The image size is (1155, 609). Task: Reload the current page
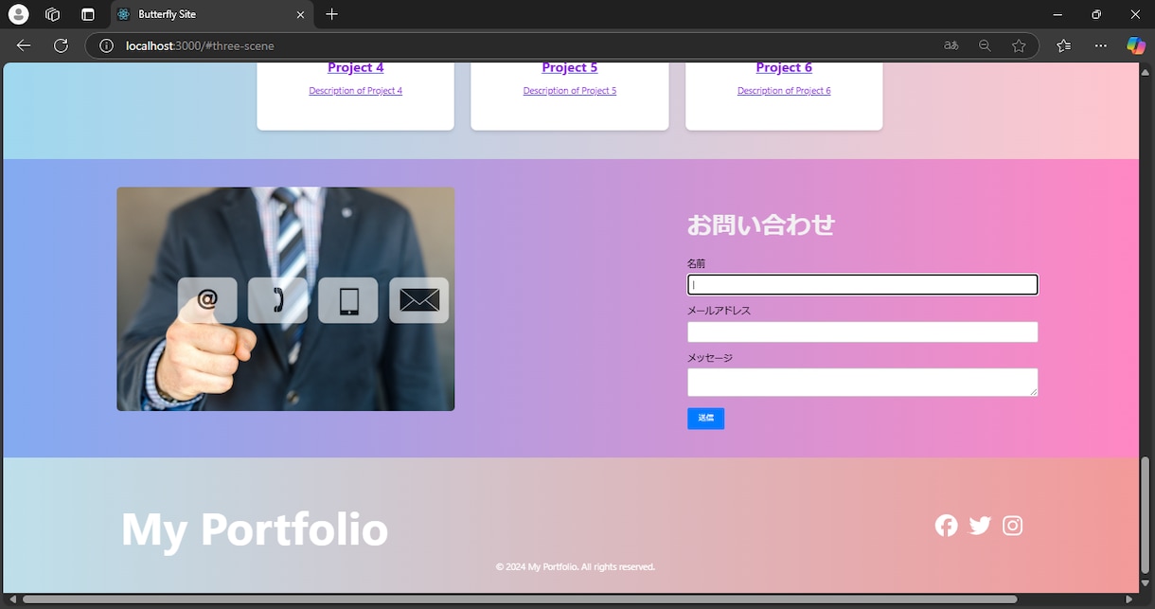click(x=61, y=45)
